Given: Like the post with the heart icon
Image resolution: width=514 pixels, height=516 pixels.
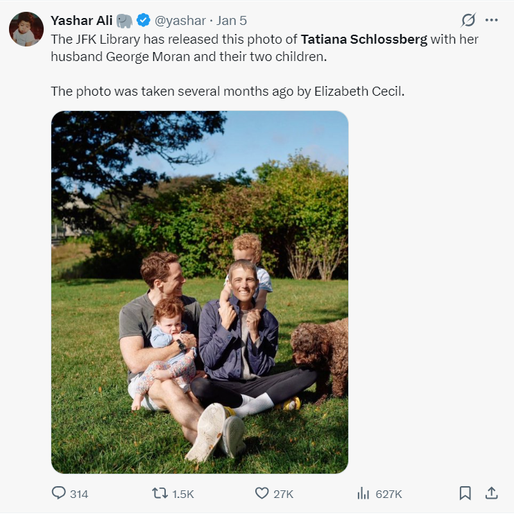Looking at the screenshot, I should (262, 493).
